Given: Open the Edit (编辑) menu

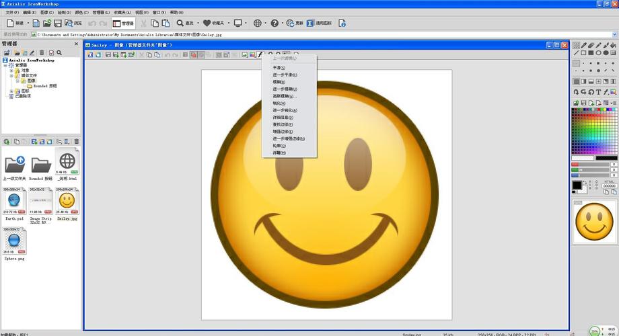Looking at the screenshot, I should (30, 13).
